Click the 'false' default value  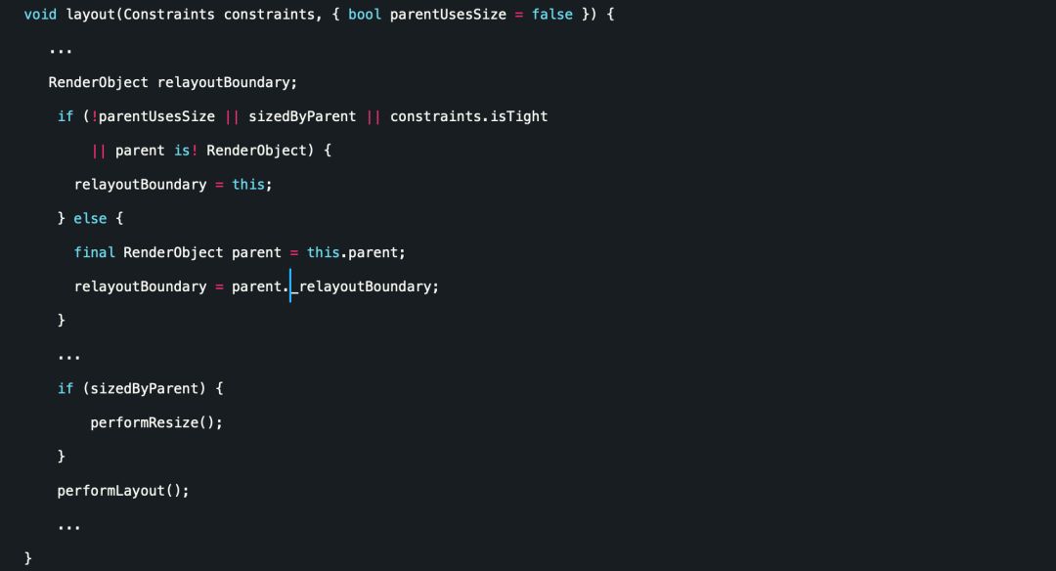click(x=552, y=14)
